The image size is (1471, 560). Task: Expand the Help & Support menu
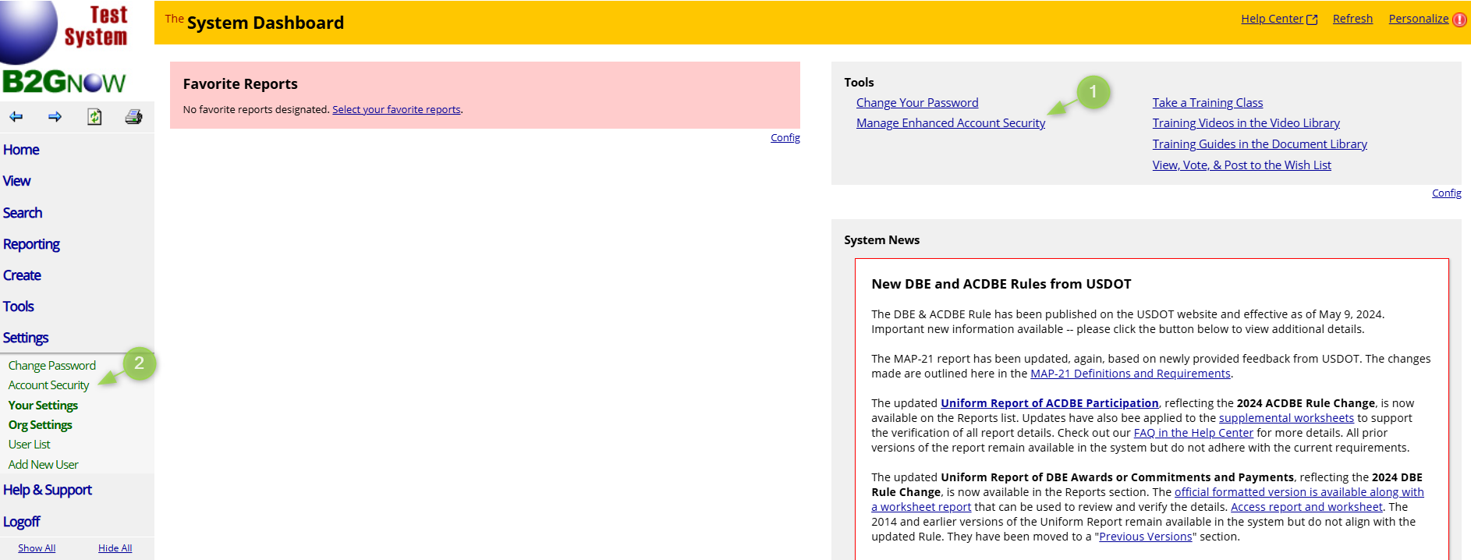[x=48, y=490]
